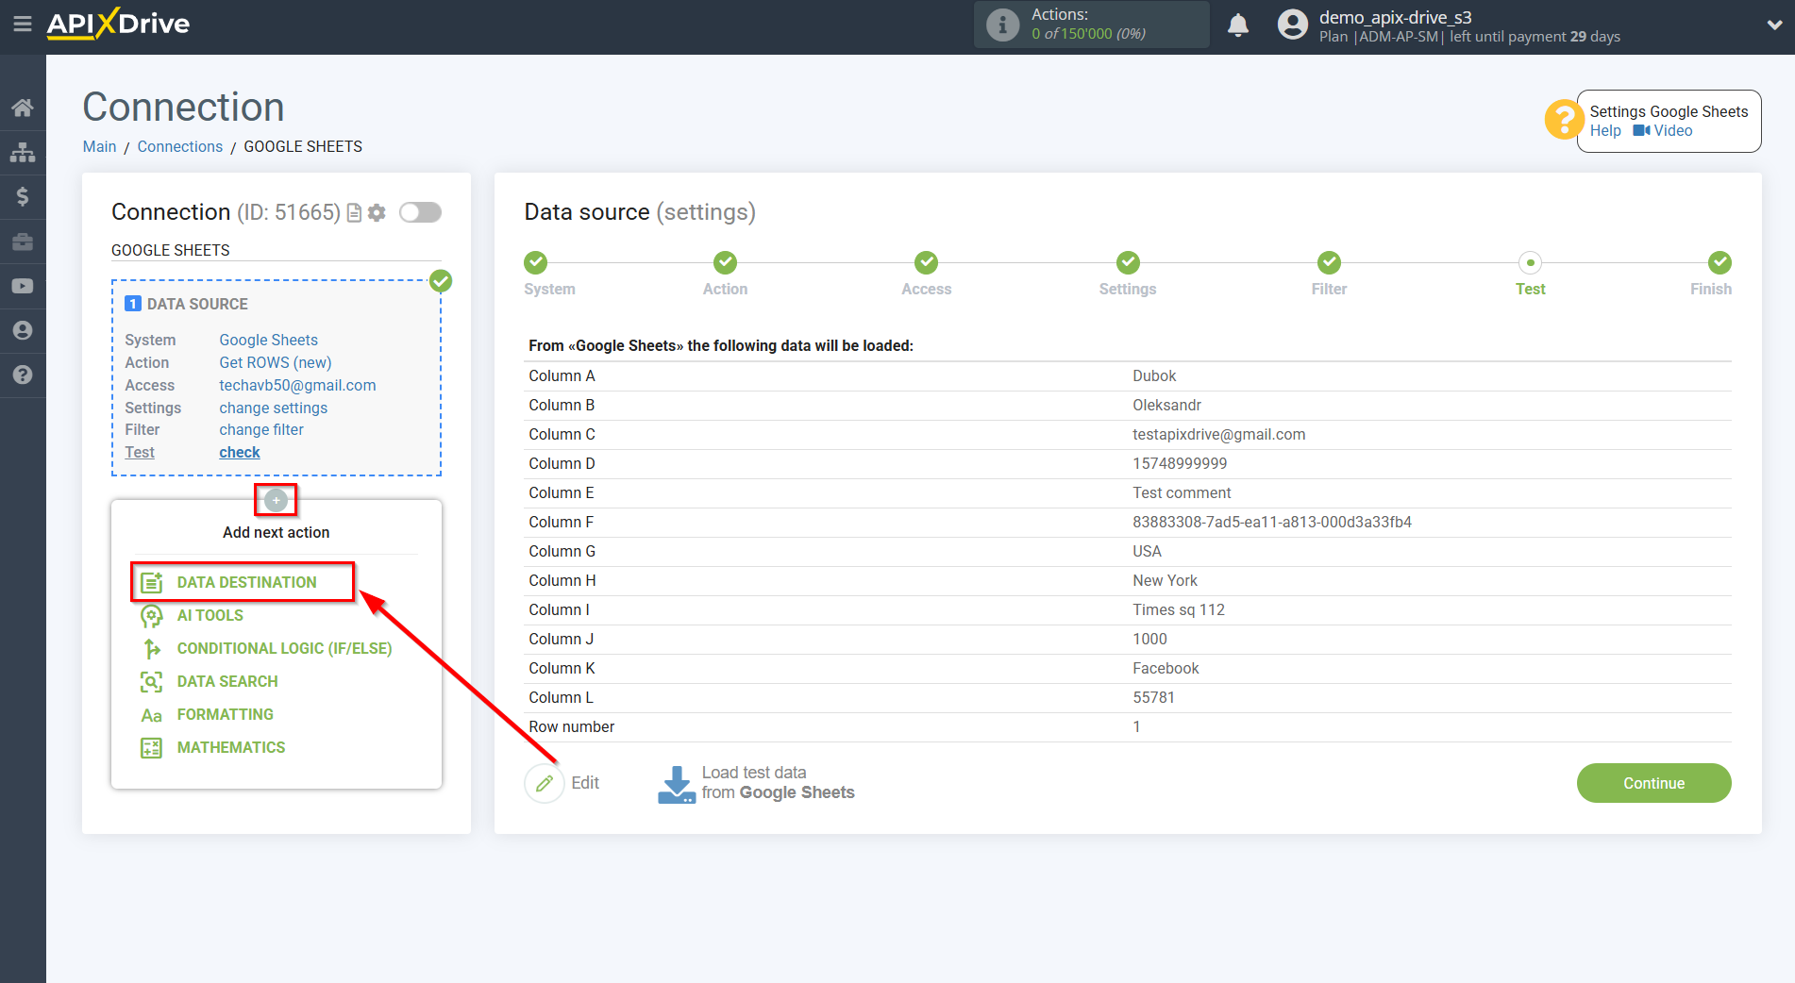Click the change settings link
1795x983 pixels.
point(273,408)
